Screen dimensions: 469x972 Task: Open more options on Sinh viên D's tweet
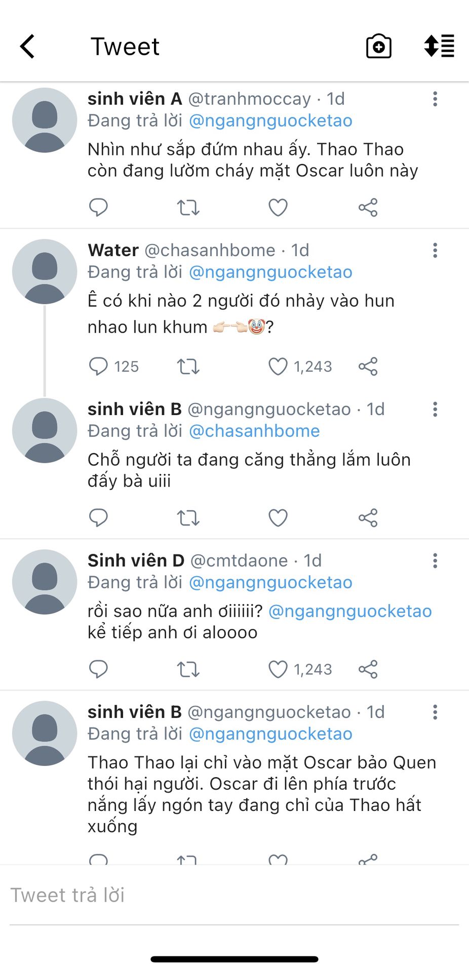pos(435,560)
